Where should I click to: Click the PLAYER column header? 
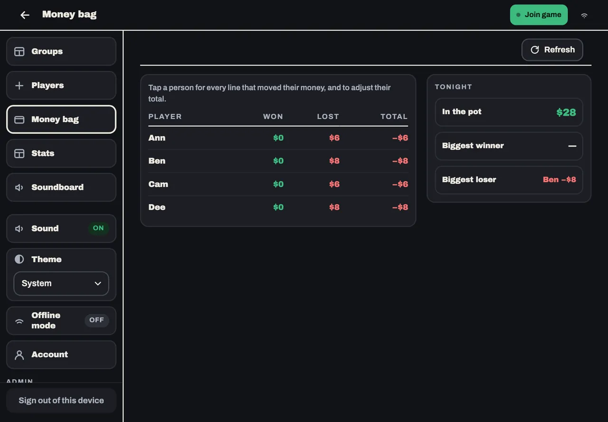tap(165, 116)
